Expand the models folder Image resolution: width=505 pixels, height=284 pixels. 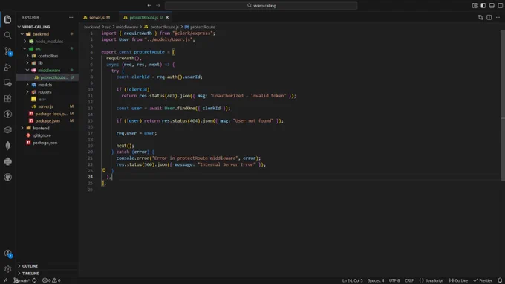27,85
